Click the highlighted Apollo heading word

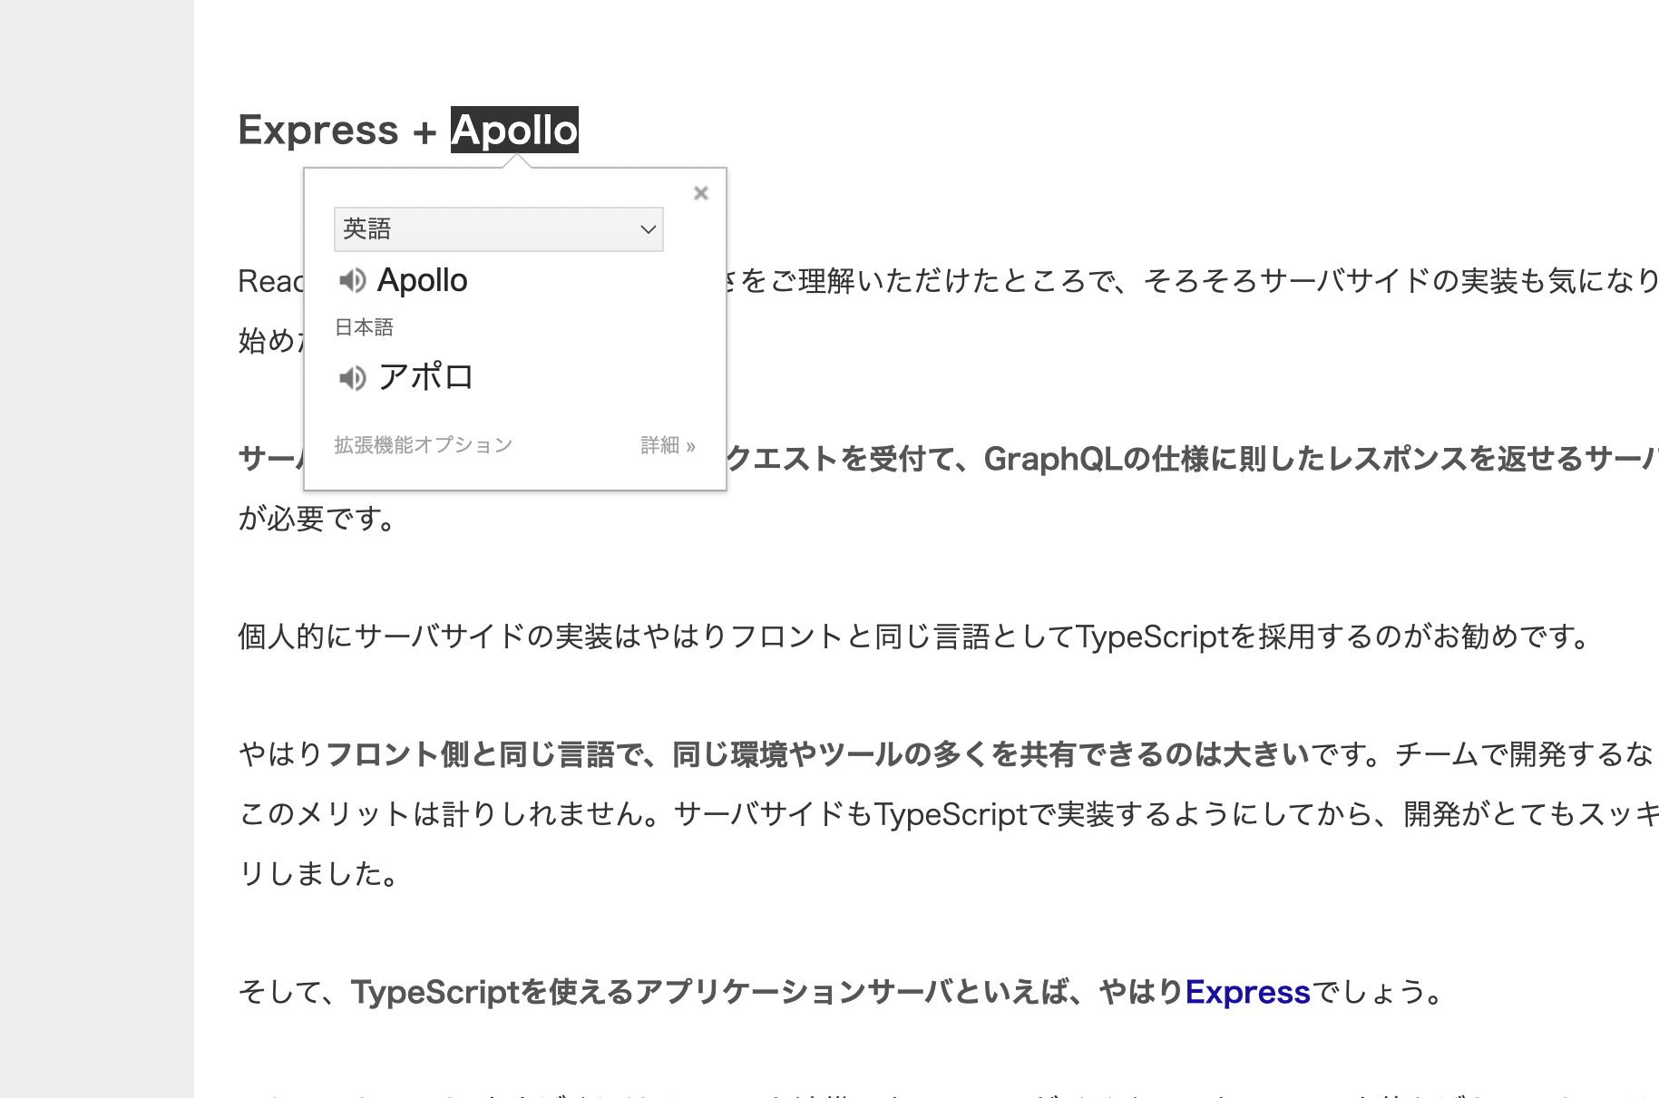pos(514,131)
